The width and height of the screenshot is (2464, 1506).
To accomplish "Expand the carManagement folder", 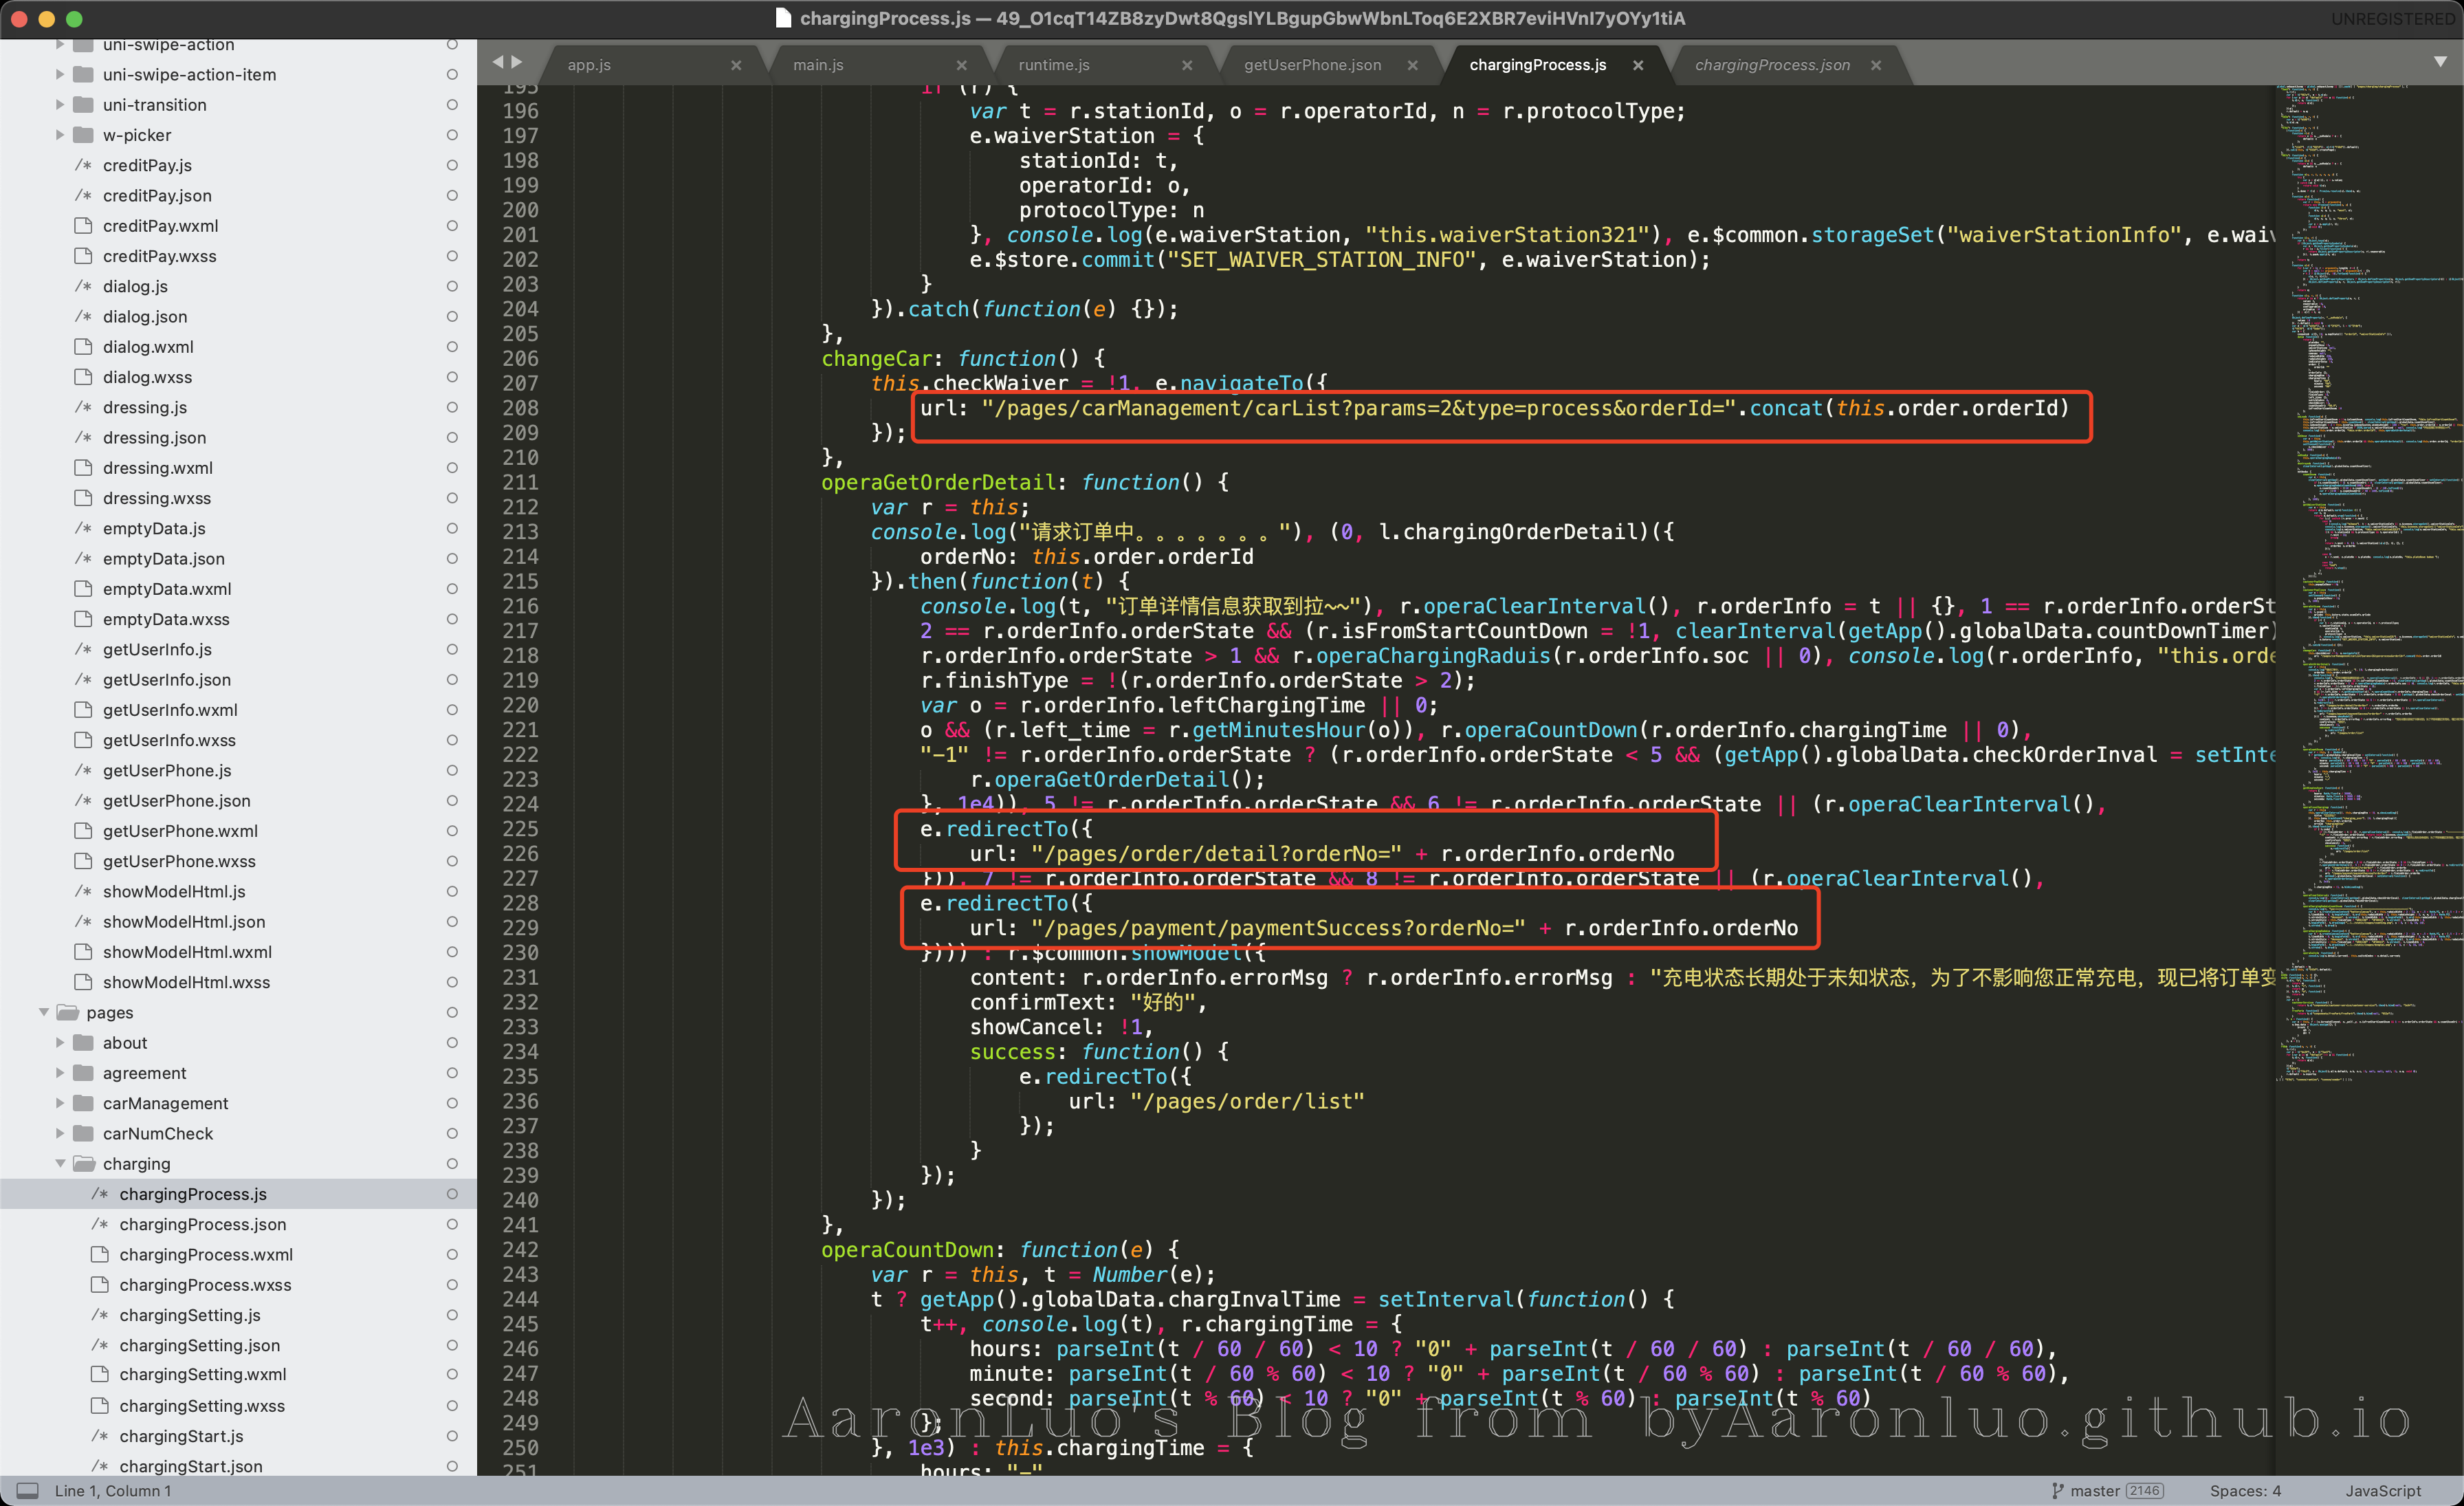I will [60, 1103].
